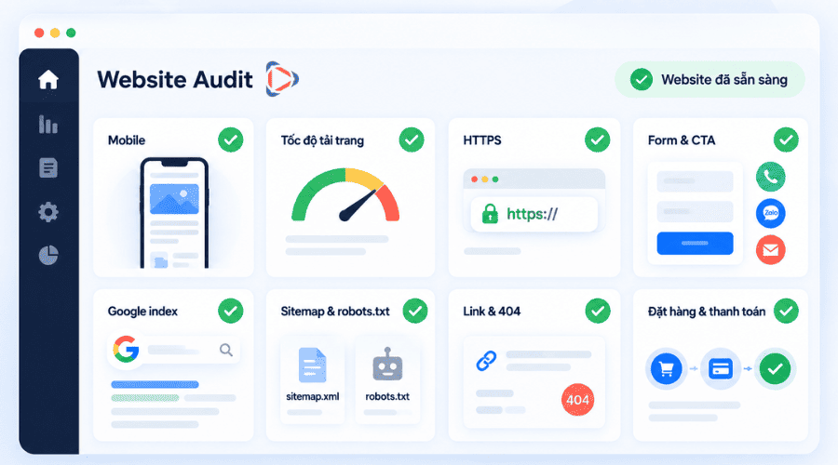
Task: Click the Link & 404 title
Action: click(x=492, y=312)
